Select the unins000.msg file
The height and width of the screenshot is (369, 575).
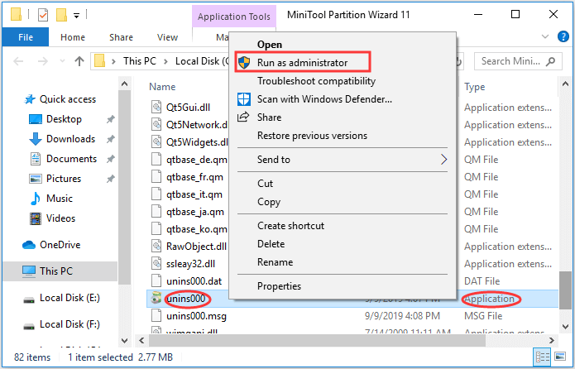pos(189,316)
